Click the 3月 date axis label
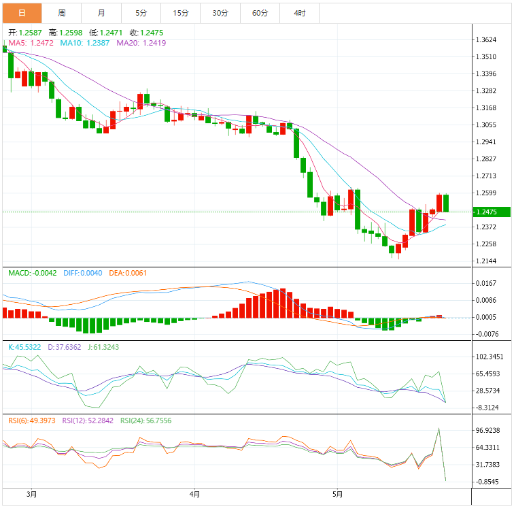 31,494
